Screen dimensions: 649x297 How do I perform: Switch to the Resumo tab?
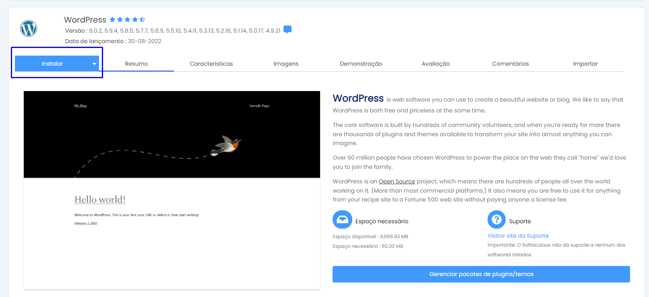(136, 64)
